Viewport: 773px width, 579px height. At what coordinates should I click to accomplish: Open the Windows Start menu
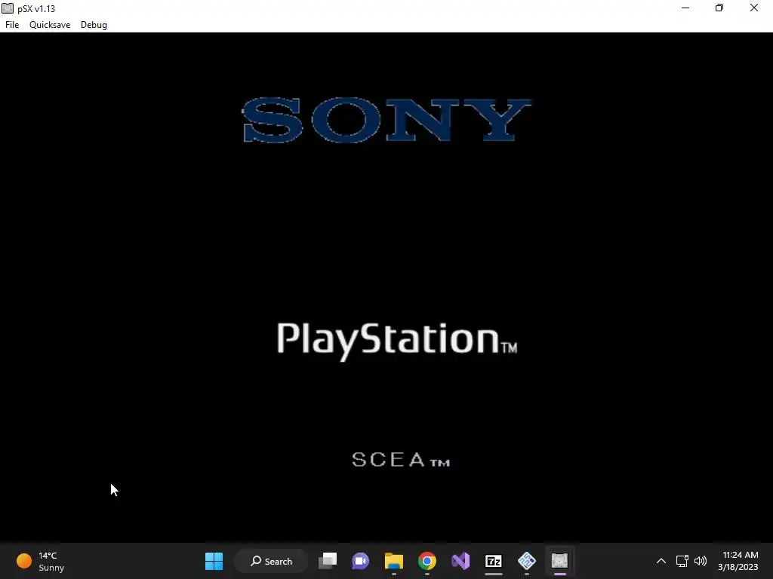214,561
